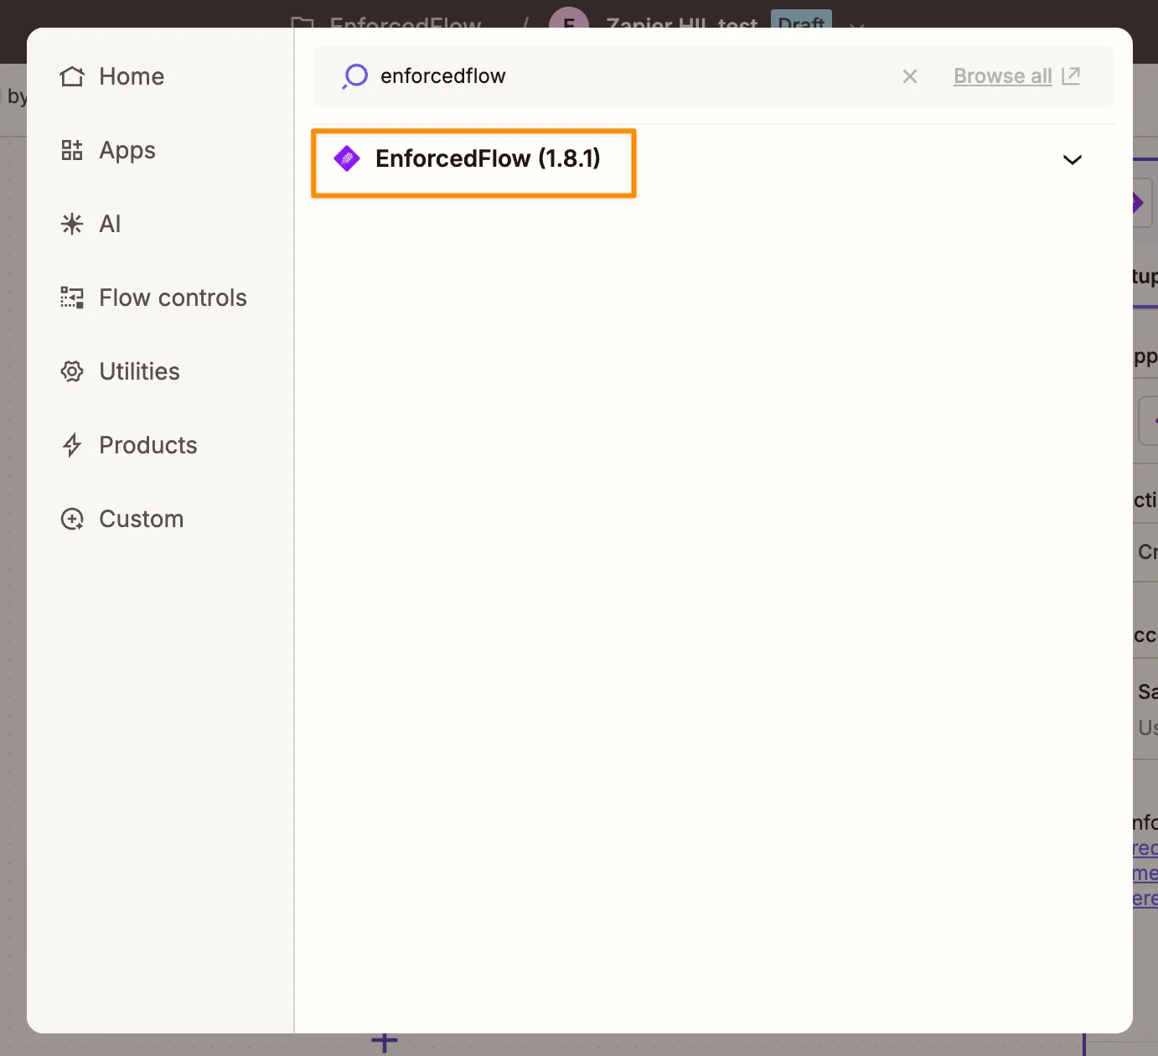Viewport: 1158px width, 1056px height.
Task: Open the Browse all link
Action: point(1002,76)
